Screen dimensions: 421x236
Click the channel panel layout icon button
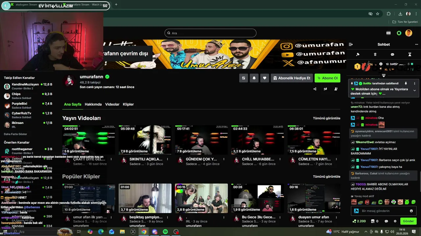(243, 78)
